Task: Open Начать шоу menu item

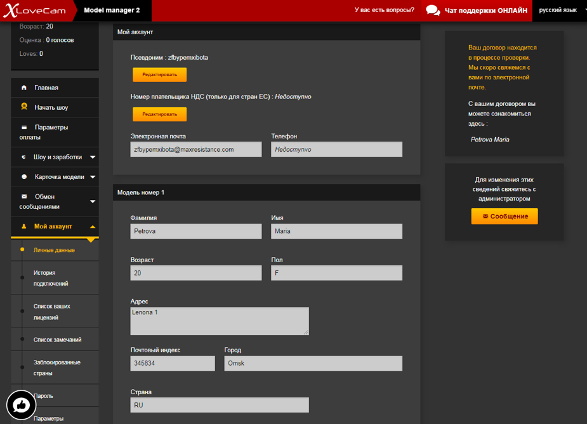Action: tap(55, 107)
